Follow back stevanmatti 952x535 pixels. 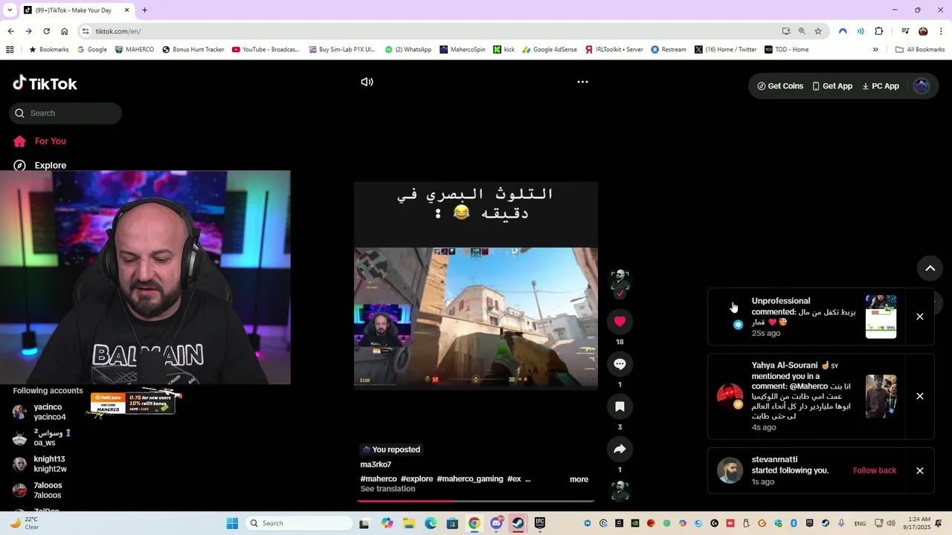tap(875, 470)
